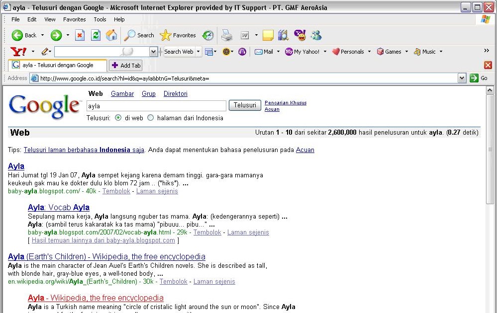Open the Address bar dropdown arrow

click(x=462, y=78)
